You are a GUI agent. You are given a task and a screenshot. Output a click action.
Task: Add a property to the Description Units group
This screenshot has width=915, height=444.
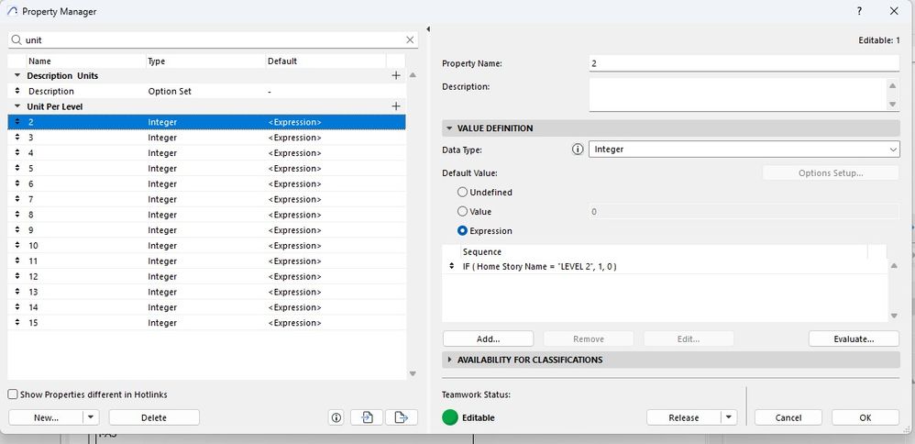[x=396, y=75]
